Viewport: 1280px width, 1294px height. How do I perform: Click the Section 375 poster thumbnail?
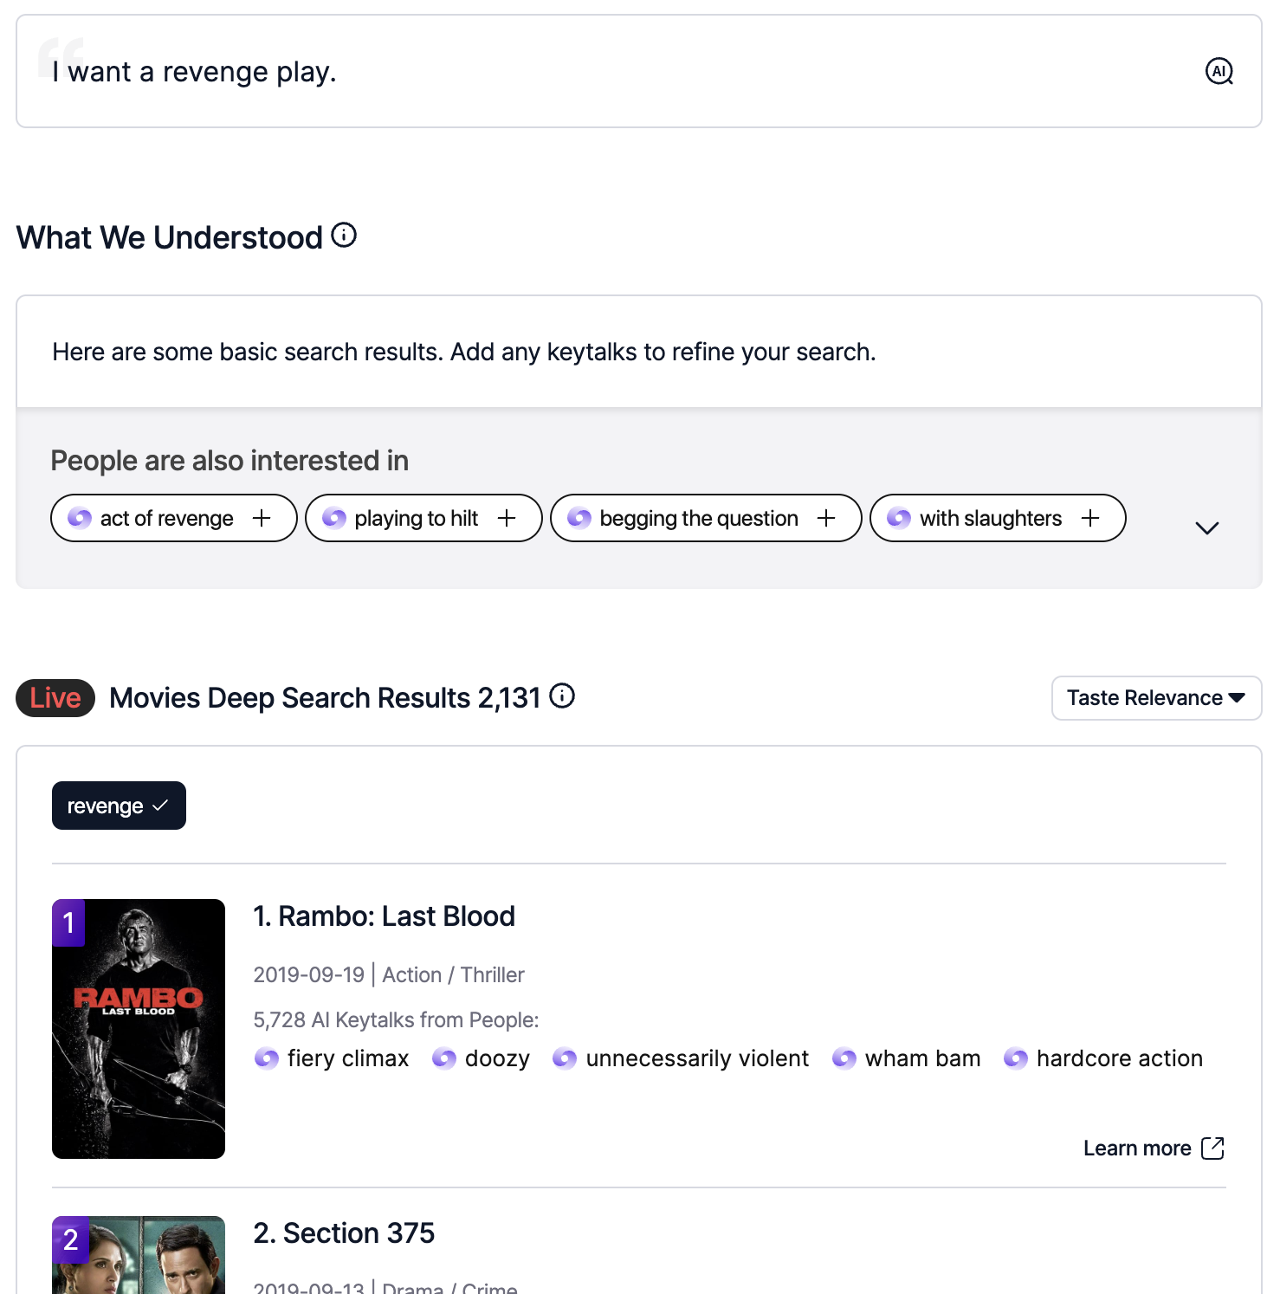[139, 1255]
